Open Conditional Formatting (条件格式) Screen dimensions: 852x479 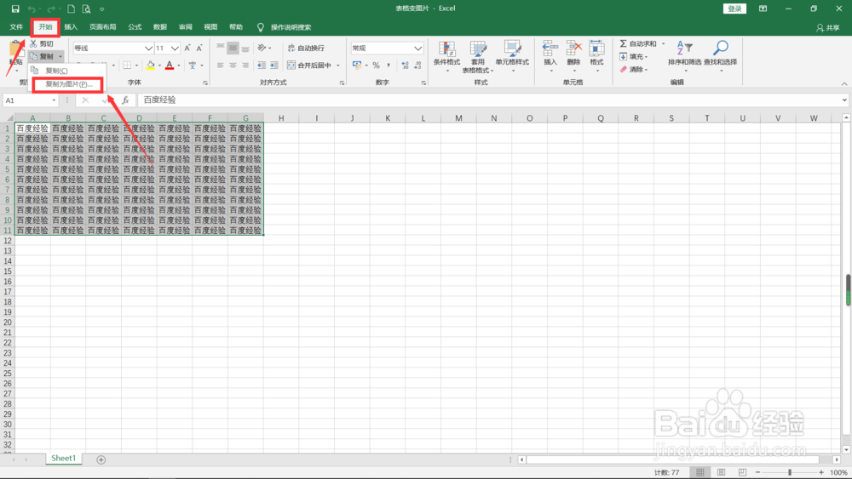click(446, 56)
